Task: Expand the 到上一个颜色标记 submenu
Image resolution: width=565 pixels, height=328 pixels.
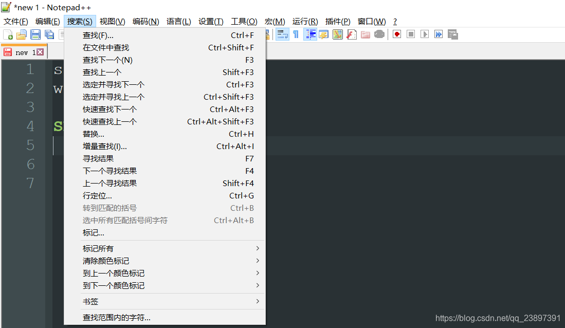Action: point(165,273)
